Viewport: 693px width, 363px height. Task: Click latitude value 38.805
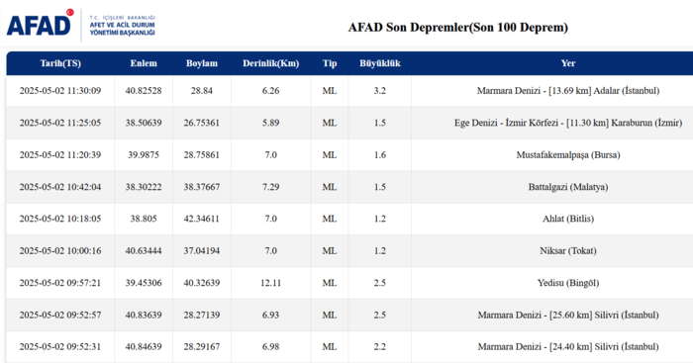[144, 219]
